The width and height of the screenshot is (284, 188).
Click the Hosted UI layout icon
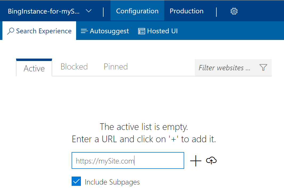[141, 31]
